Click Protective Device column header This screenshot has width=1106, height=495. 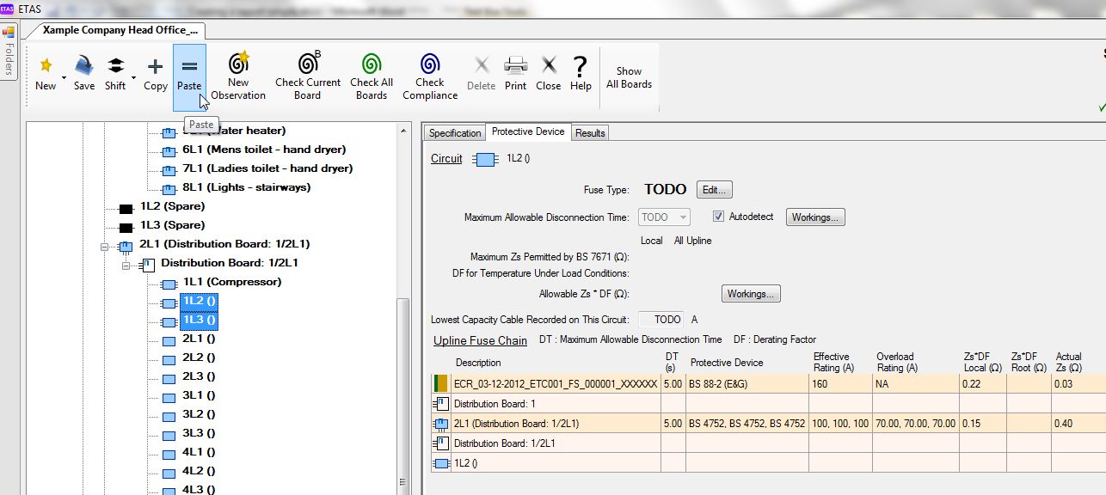727,363
